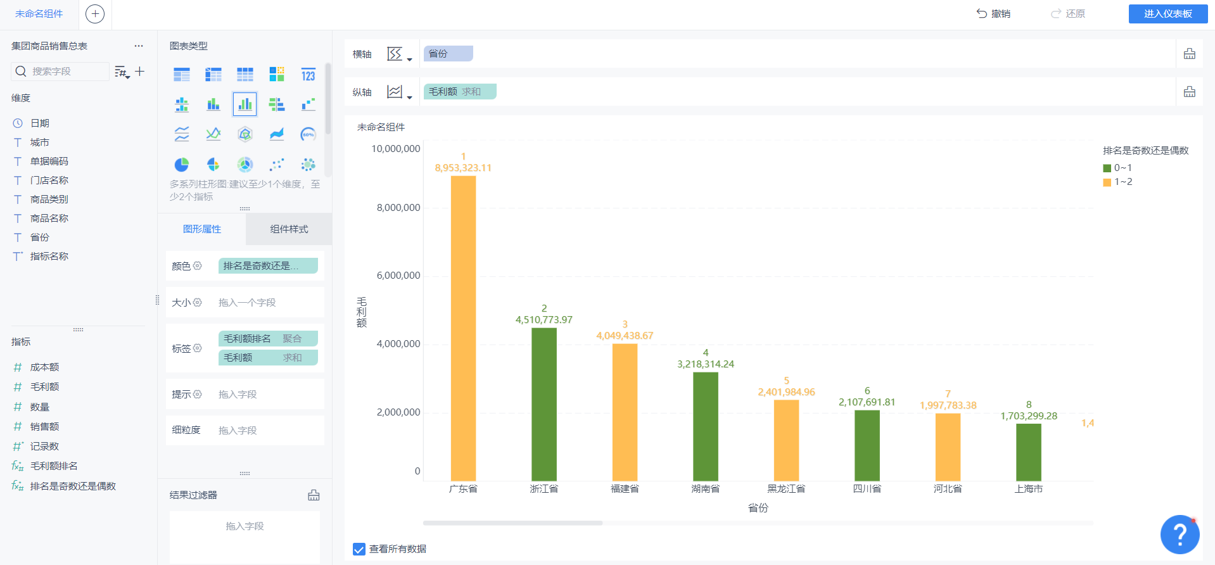Click the 撤销 undo button
Screen dimensions: 1215x565
point(993,14)
